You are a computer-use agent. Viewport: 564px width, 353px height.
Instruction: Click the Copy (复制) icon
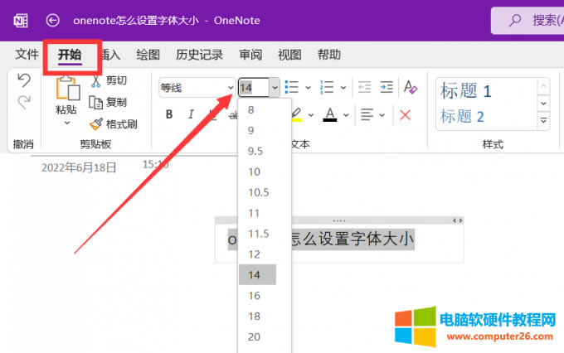point(95,102)
